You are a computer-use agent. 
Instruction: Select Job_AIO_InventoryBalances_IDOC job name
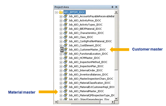pos(89,75)
